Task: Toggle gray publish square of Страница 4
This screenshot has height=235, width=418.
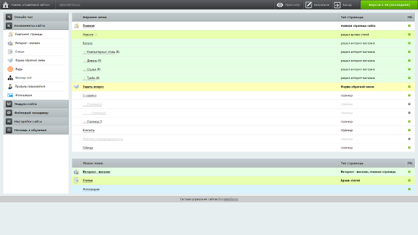Action: tap(410, 104)
